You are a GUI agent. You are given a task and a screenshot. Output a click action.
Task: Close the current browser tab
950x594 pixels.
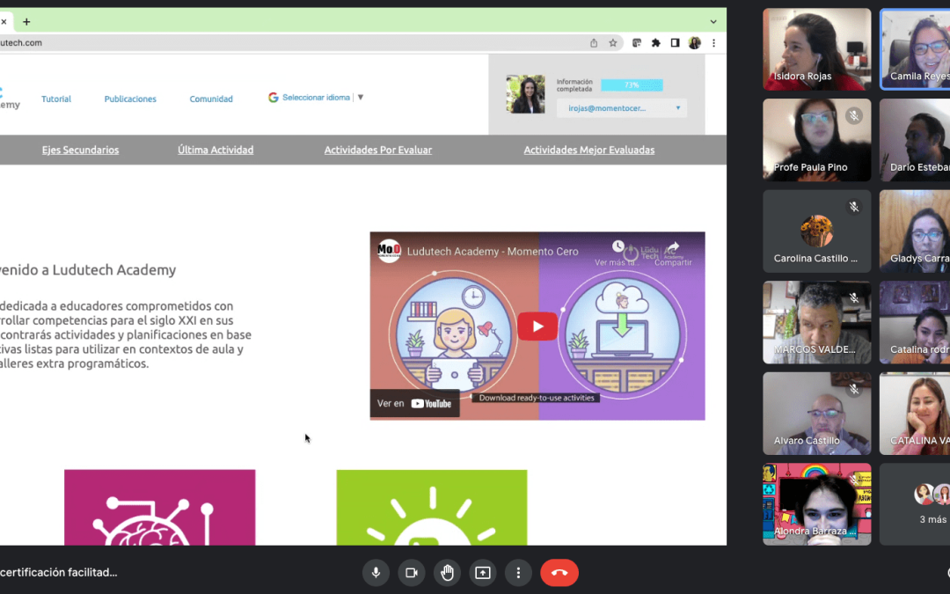[x=4, y=22]
